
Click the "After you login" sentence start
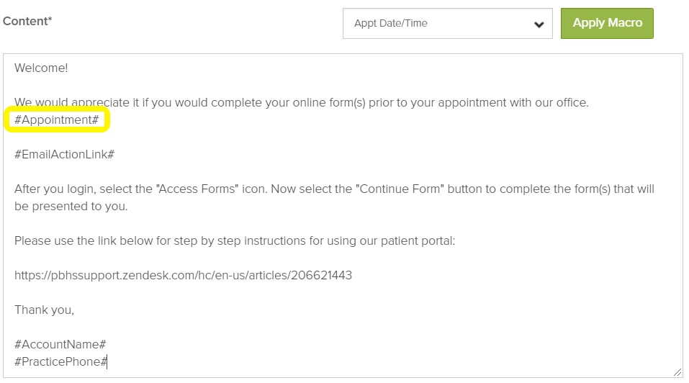(x=52, y=189)
